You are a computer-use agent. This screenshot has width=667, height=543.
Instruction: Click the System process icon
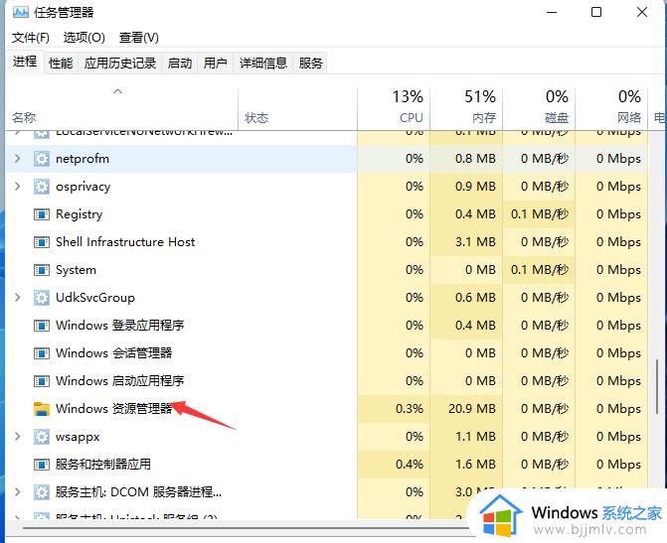click(x=42, y=270)
